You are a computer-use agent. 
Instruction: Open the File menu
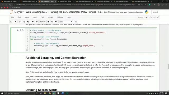coord(13,17)
